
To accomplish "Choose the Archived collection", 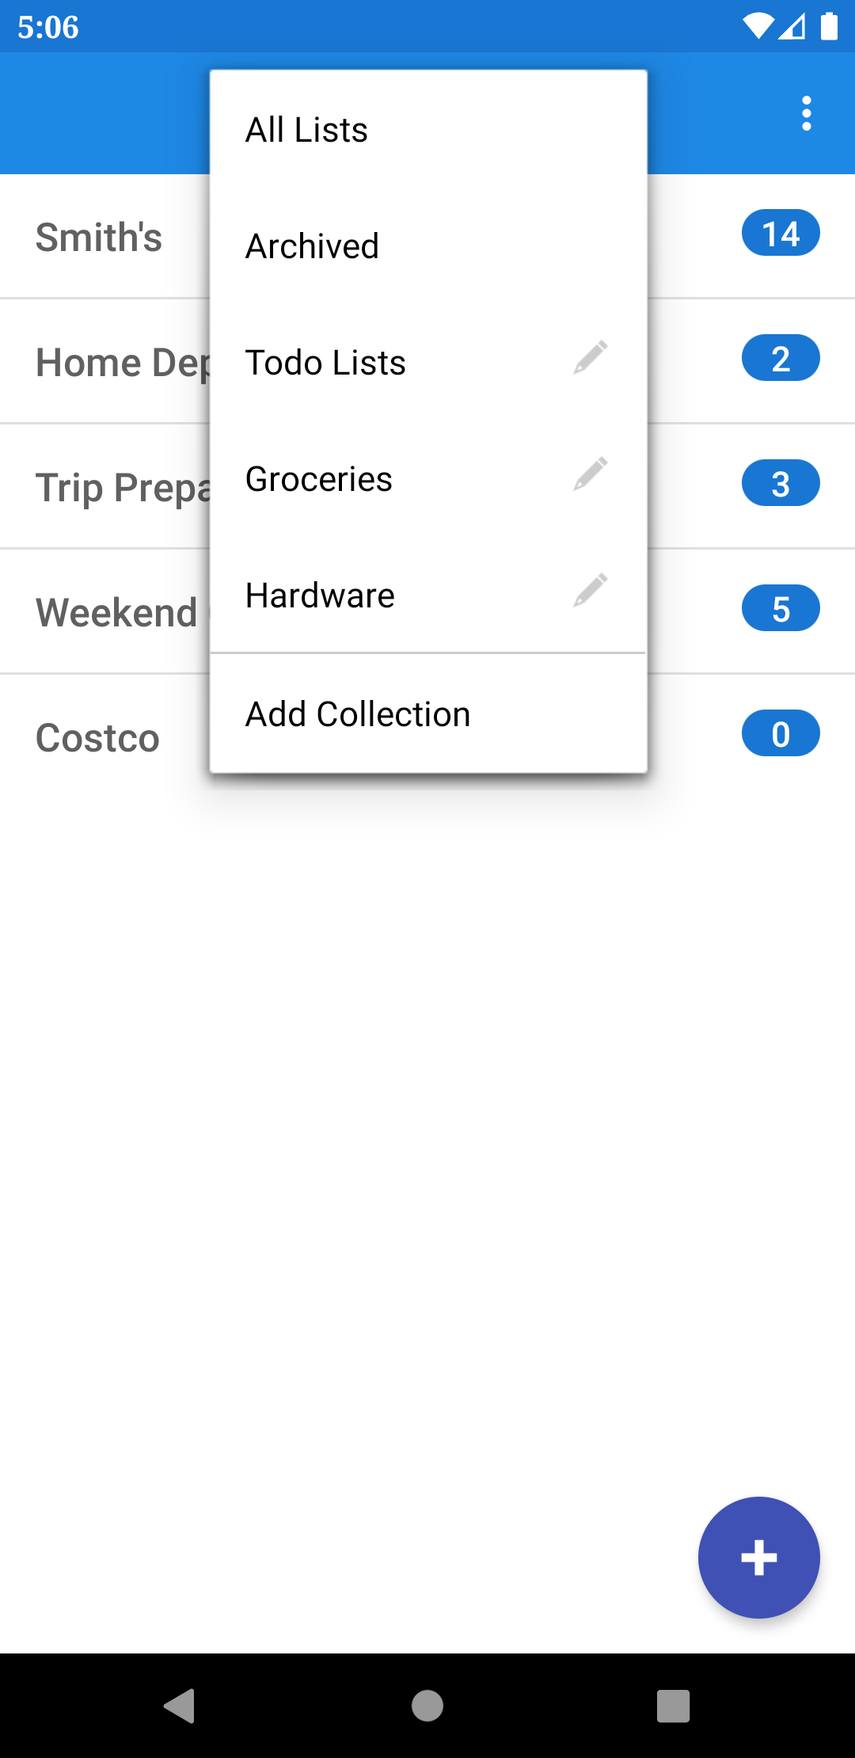I will pos(313,246).
